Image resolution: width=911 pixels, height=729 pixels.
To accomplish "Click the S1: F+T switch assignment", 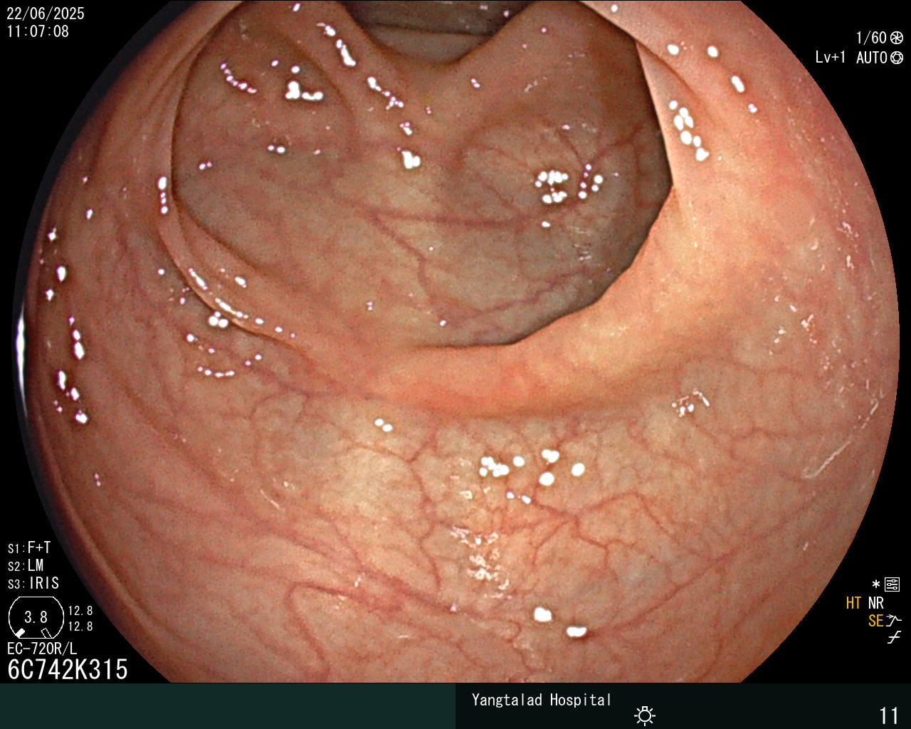I will click(29, 547).
